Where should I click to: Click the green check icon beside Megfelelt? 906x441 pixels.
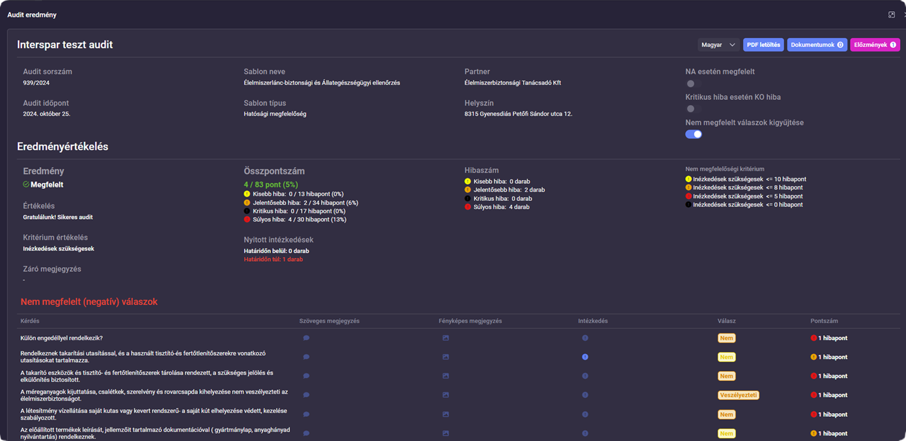26,184
